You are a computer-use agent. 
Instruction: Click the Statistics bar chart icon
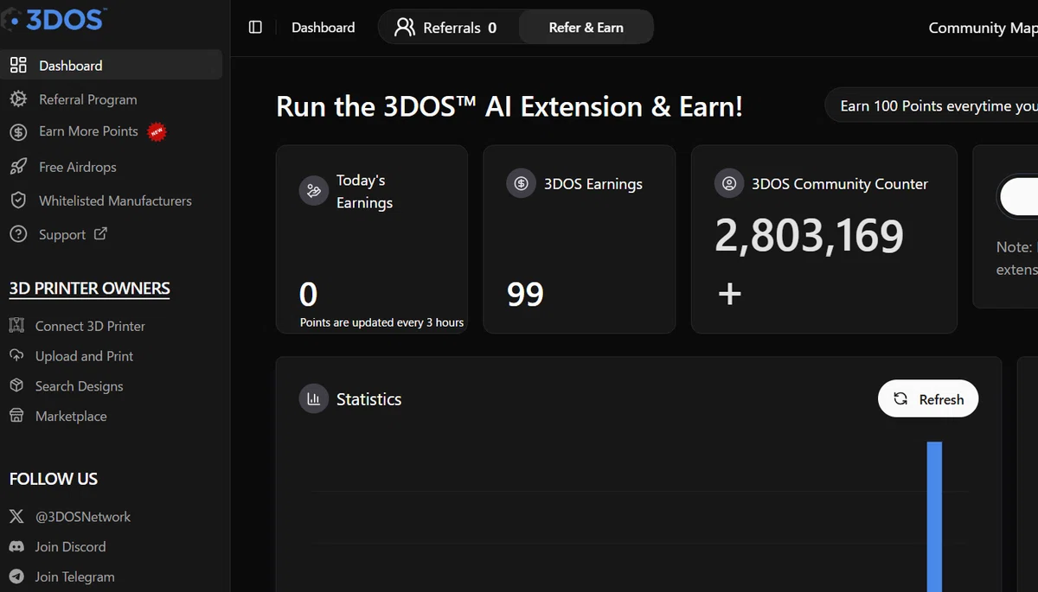tap(313, 398)
